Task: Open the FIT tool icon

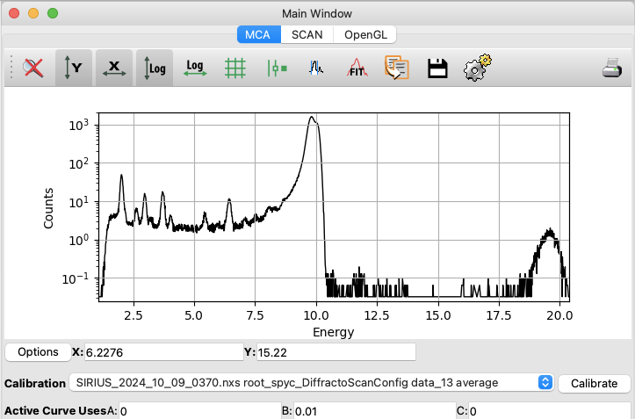Action: (357, 68)
